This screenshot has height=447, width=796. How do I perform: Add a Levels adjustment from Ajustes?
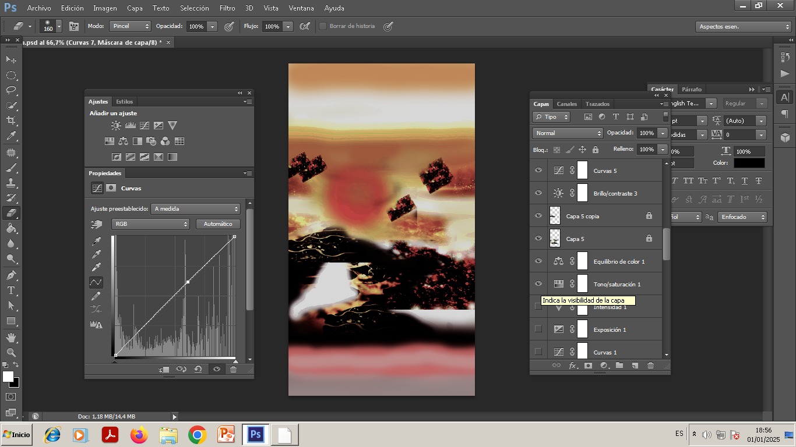click(x=131, y=125)
